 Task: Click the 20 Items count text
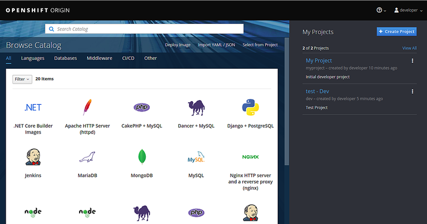click(x=44, y=79)
